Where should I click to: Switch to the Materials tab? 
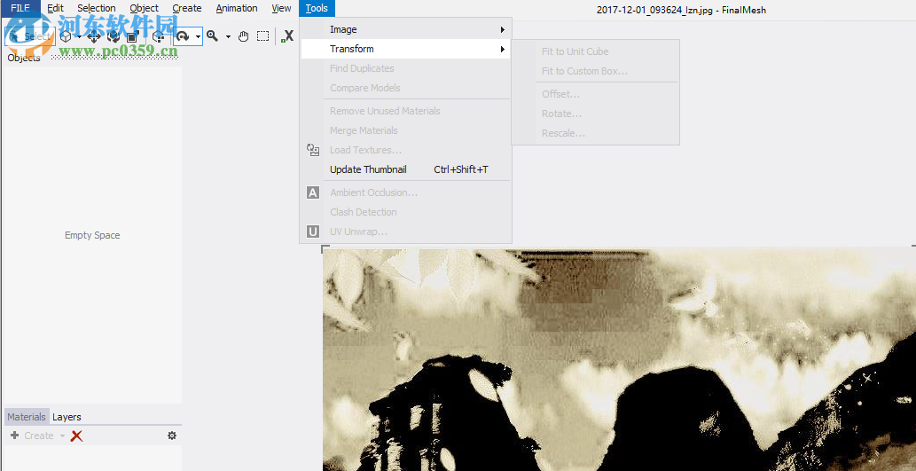pos(27,417)
